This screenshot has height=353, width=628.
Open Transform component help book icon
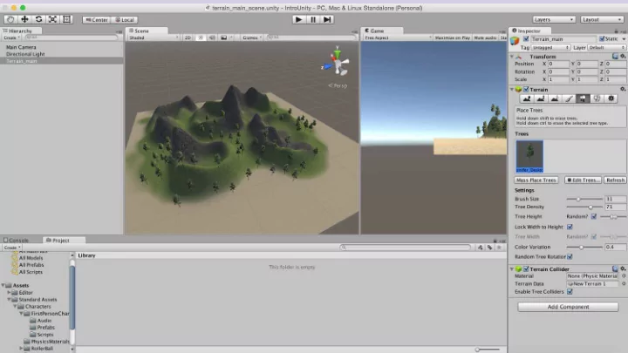615,57
